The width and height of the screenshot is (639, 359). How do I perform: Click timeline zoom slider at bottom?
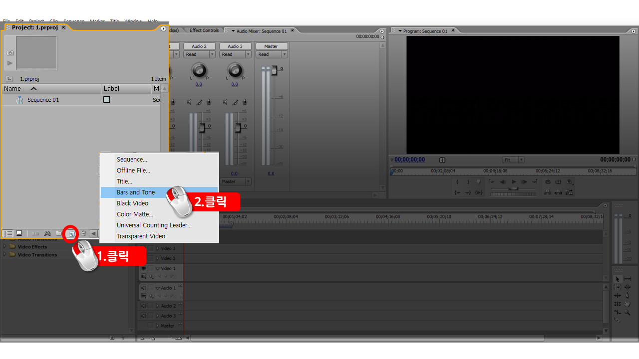[x=153, y=339]
